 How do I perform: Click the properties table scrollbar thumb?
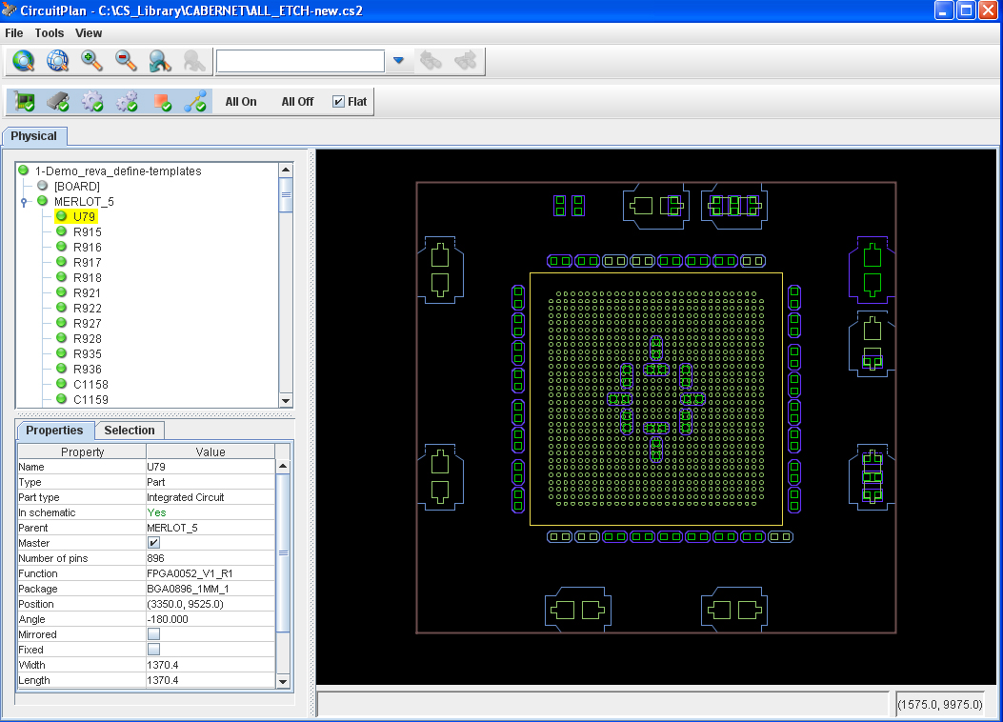pos(283,552)
